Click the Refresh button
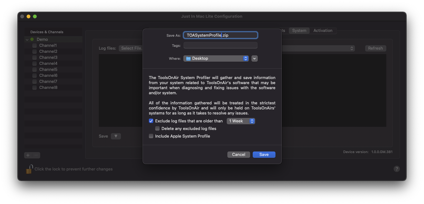Image resolution: width=424 pixels, height=204 pixels. 375,48
